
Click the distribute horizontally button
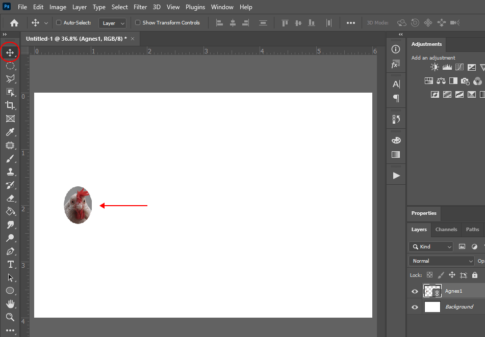tap(329, 22)
